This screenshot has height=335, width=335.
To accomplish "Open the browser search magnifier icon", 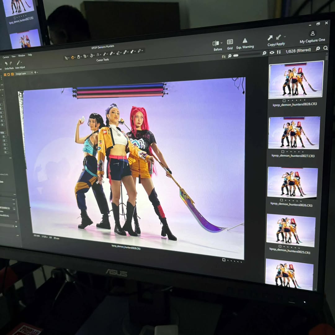I will [325, 48].
